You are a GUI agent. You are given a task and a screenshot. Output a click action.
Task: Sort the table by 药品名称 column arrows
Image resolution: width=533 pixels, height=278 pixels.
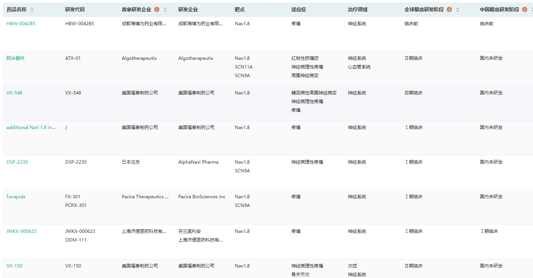point(32,9)
